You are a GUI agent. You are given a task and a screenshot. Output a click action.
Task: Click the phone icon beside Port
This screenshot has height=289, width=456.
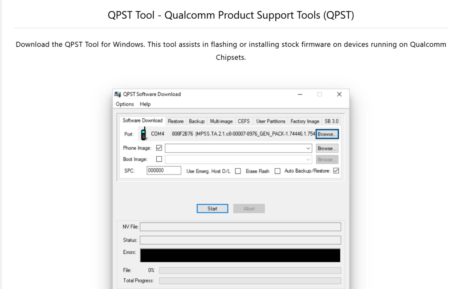coord(143,134)
